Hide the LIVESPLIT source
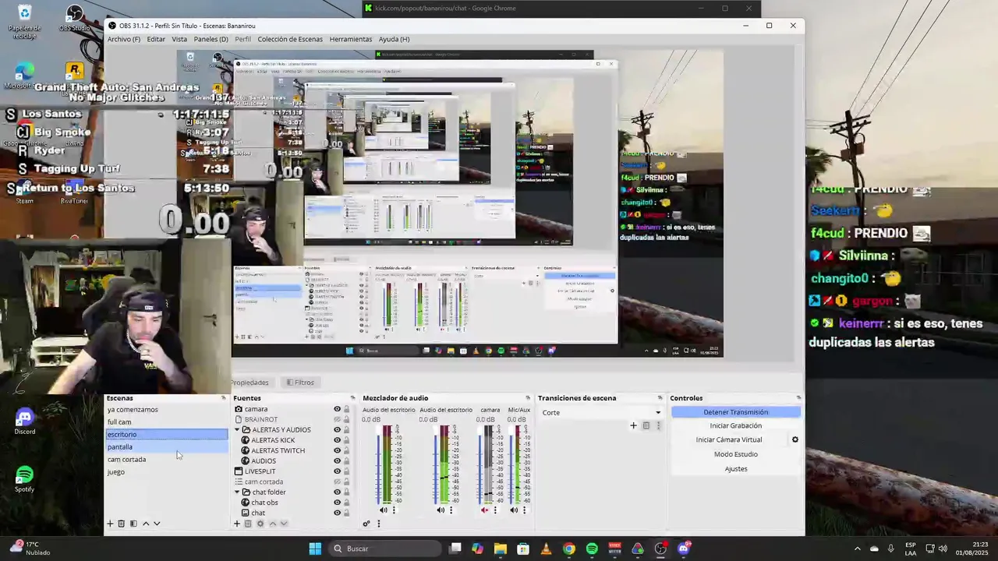This screenshot has width=998, height=561. (x=338, y=471)
